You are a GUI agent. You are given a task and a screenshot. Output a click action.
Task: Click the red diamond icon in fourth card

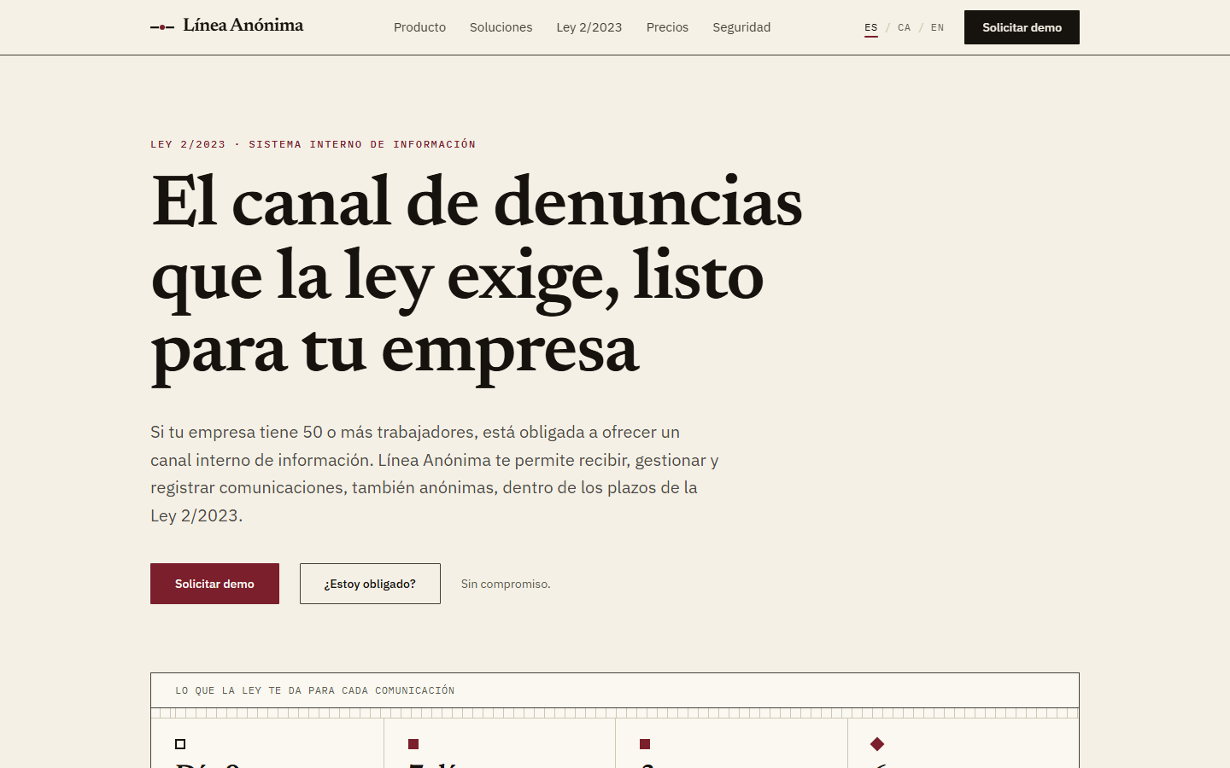[877, 744]
